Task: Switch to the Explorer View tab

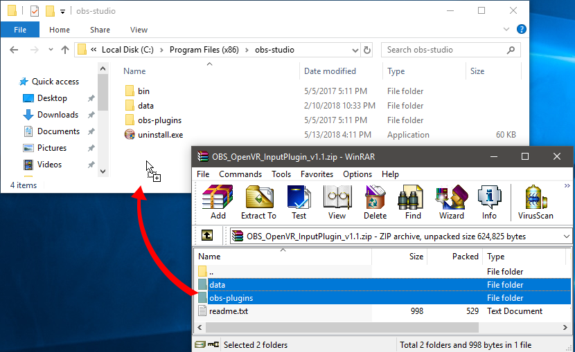Action: [x=139, y=30]
